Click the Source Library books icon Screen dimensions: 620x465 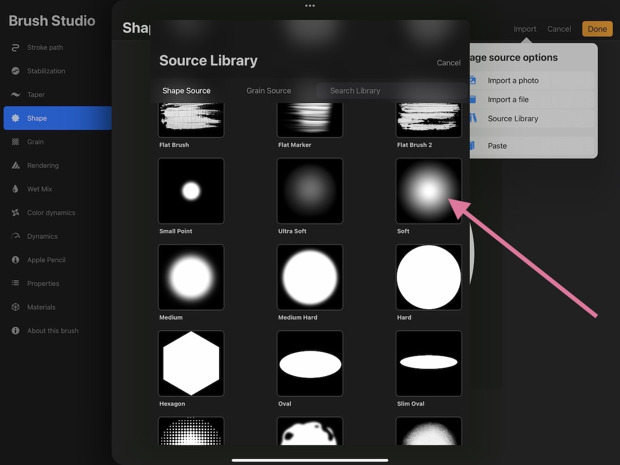click(x=473, y=118)
